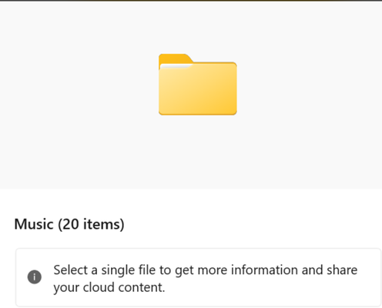Click white space right of Music heading

[253, 224]
